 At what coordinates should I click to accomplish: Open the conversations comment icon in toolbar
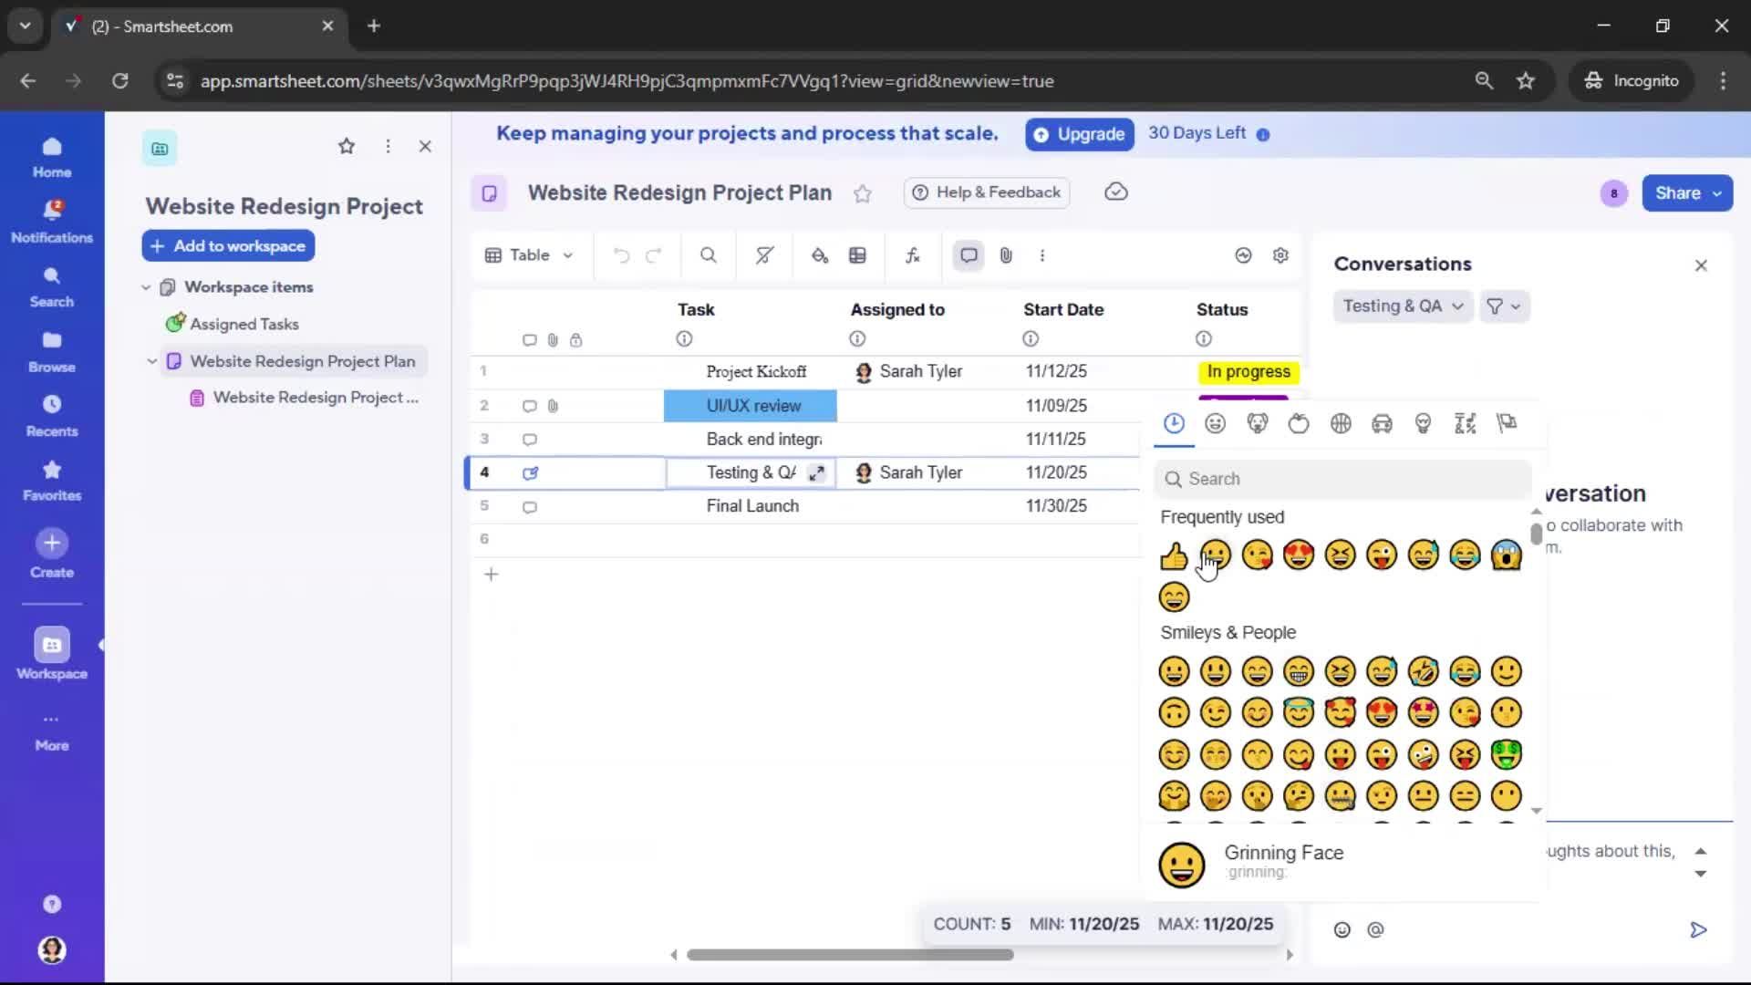(x=968, y=255)
